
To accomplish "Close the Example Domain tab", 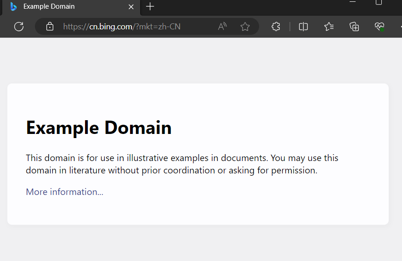I will (x=131, y=7).
